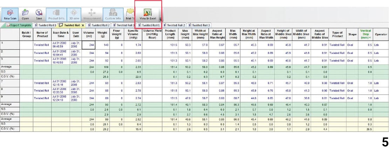Select the Operator column header
This screenshot has width=389, height=150.
tap(381, 35)
